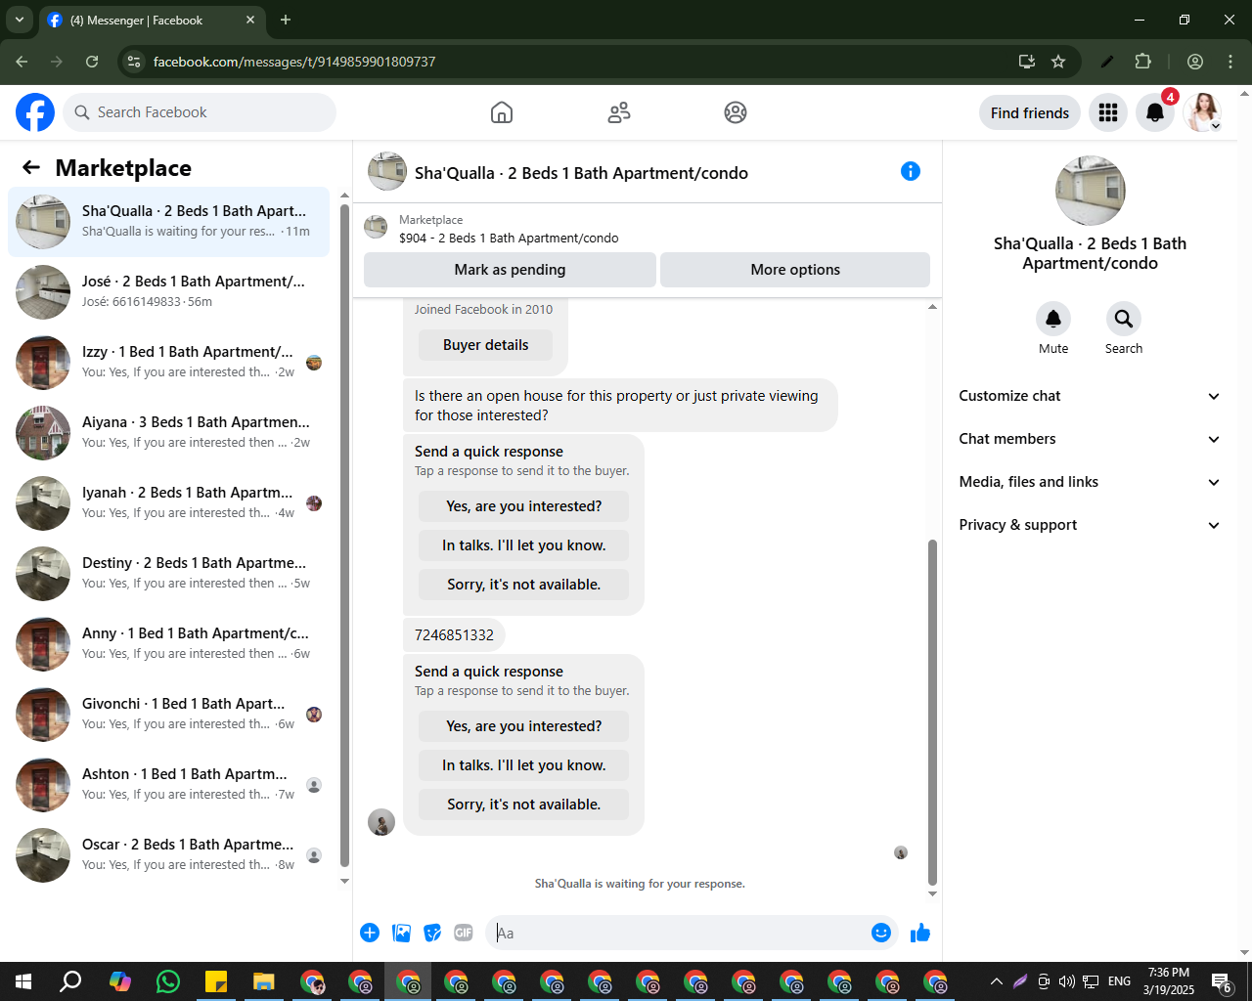This screenshot has height=1001, width=1252.
Task: Open more actions plus icon
Action: click(370, 933)
